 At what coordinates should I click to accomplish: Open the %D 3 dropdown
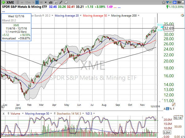pos(94,113)
